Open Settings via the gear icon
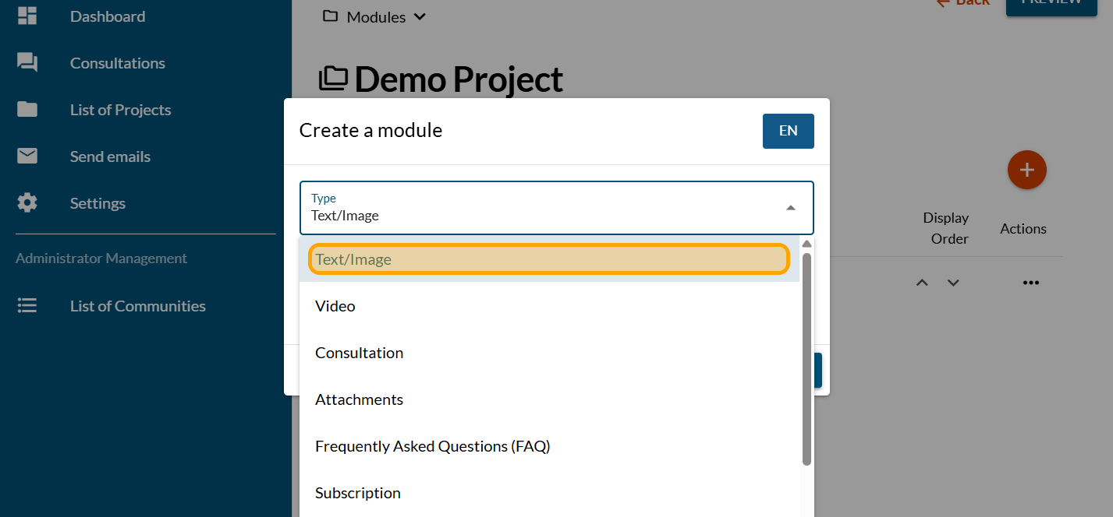The image size is (1113, 517). (x=27, y=203)
